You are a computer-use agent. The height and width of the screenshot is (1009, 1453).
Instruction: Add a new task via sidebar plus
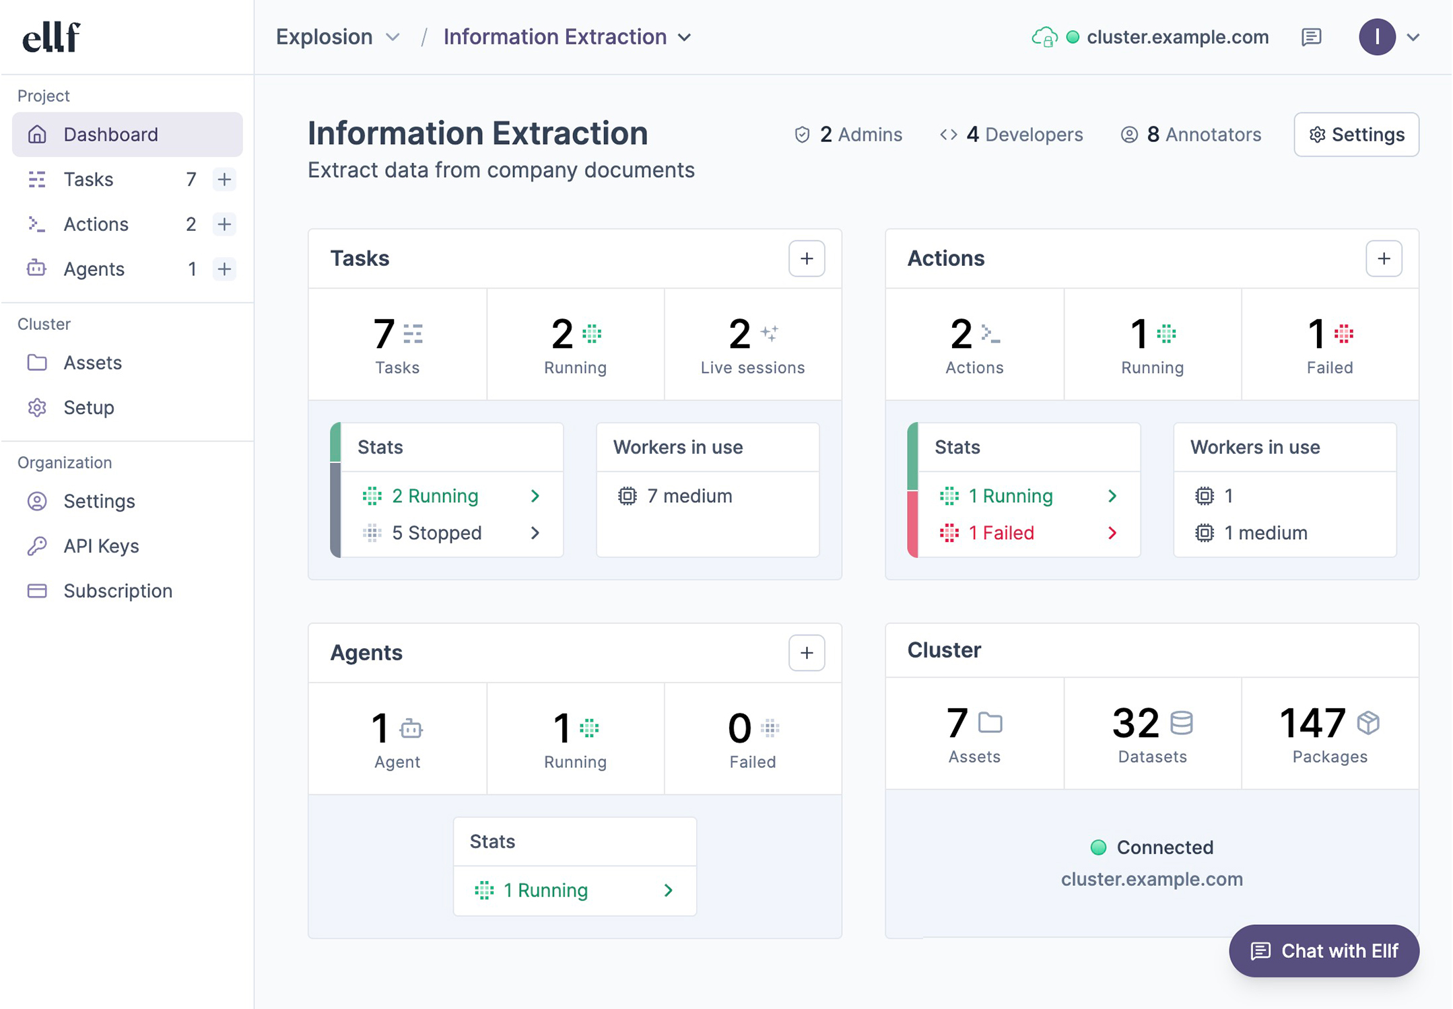pyautogui.click(x=224, y=180)
